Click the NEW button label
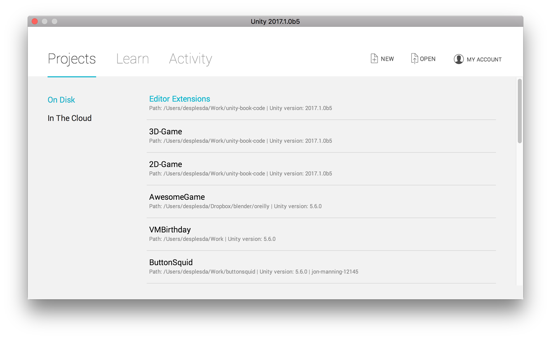Screen dimensions: 551x339 [387, 59]
